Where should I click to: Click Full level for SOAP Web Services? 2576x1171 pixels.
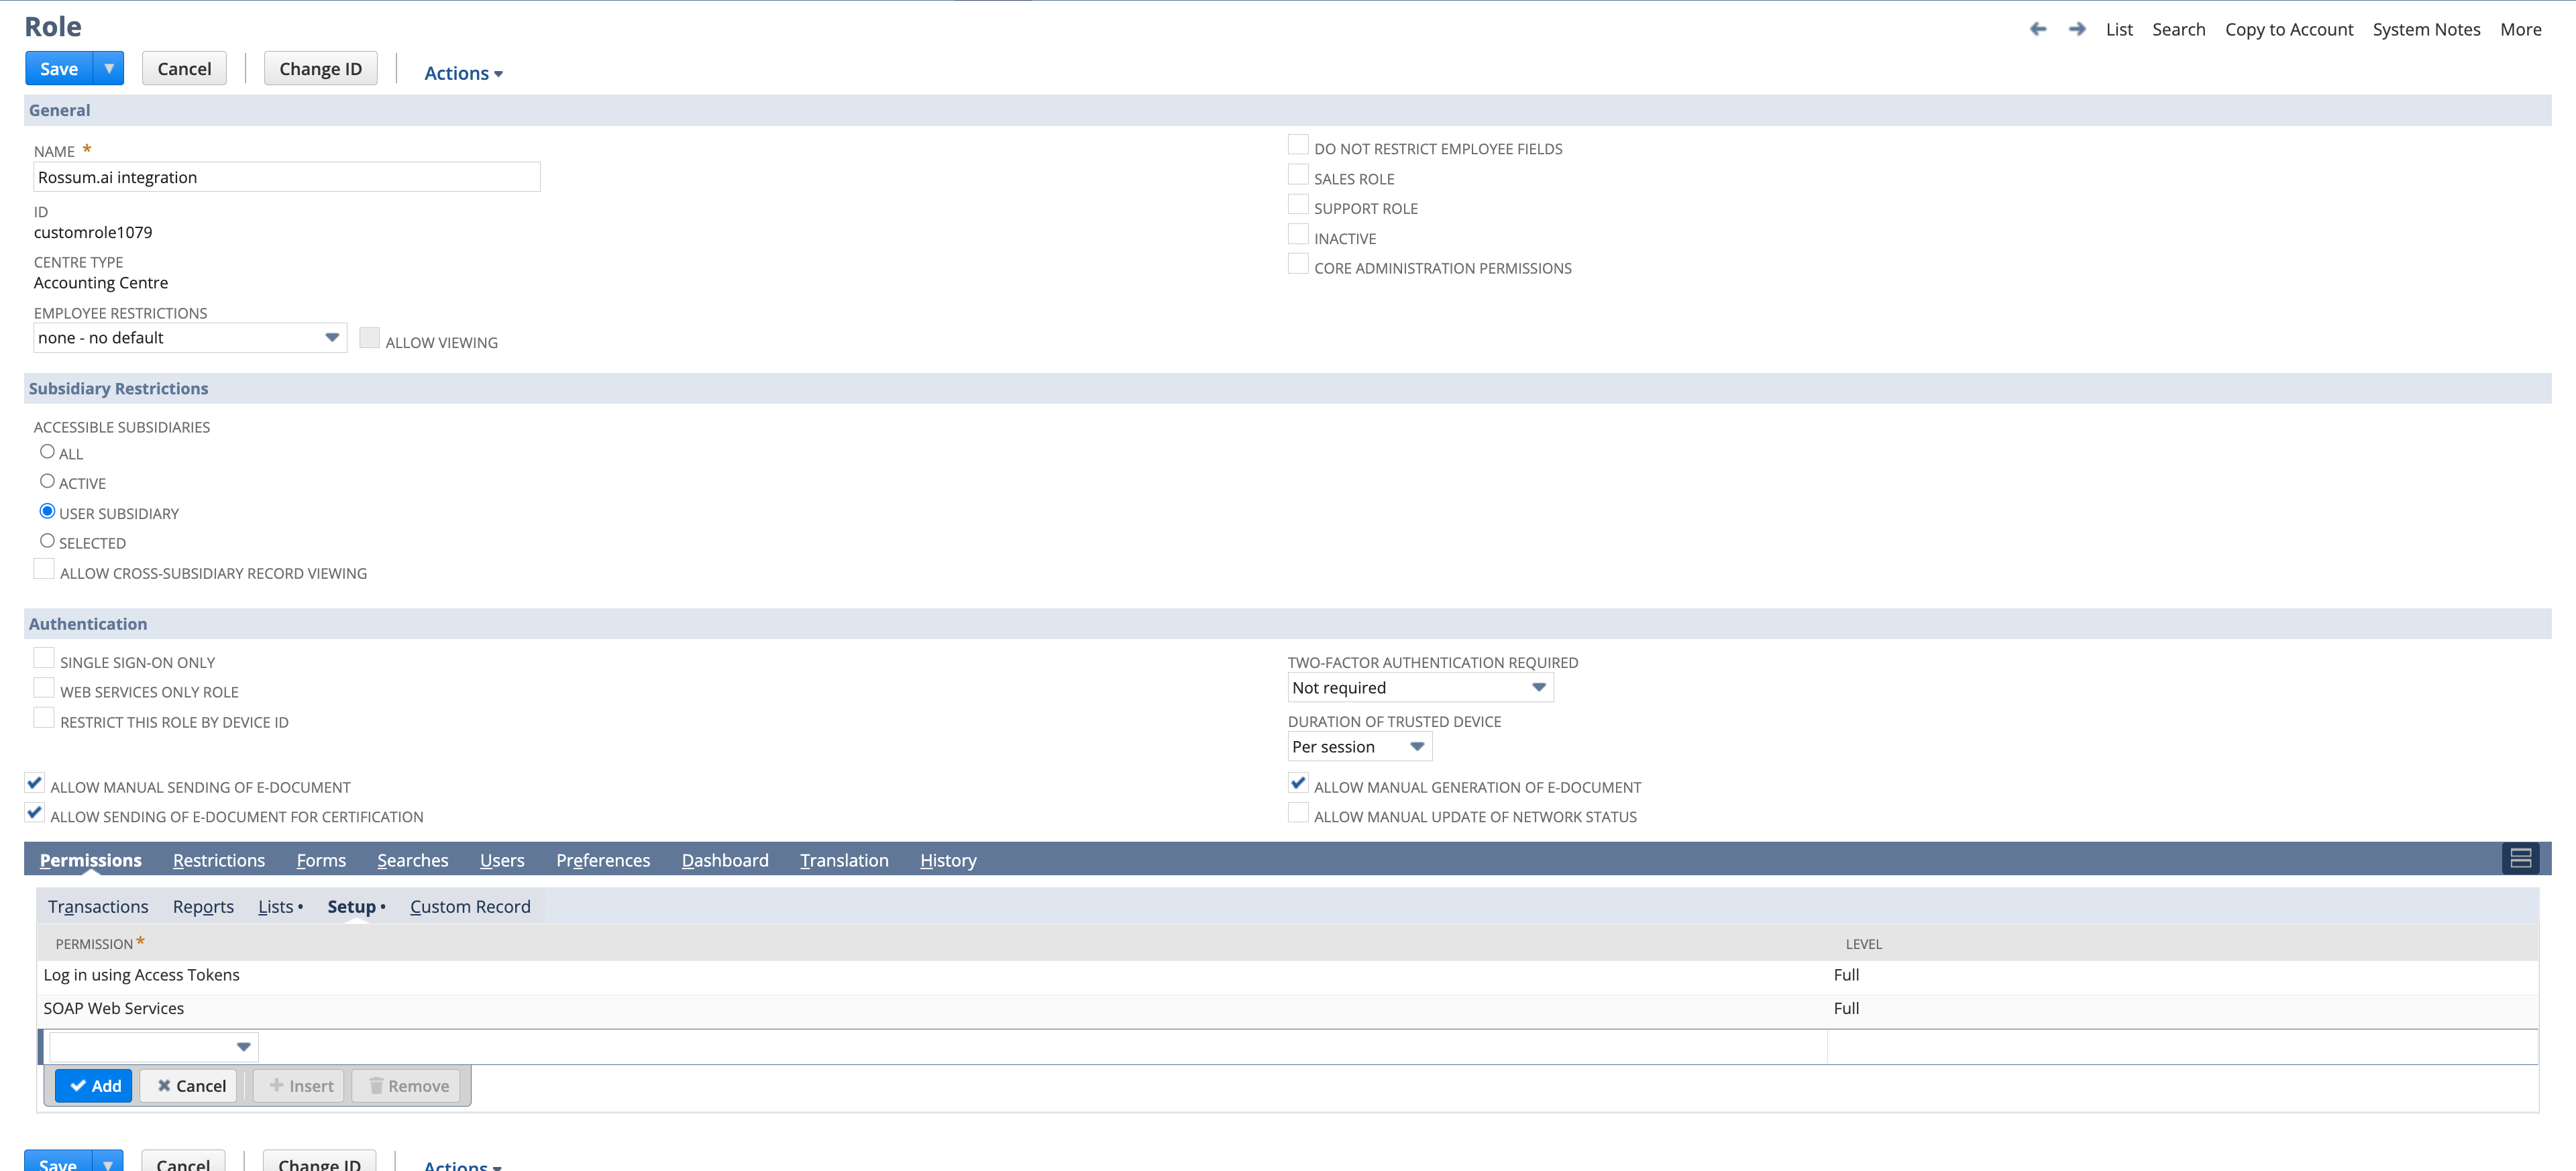click(1846, 1008)
